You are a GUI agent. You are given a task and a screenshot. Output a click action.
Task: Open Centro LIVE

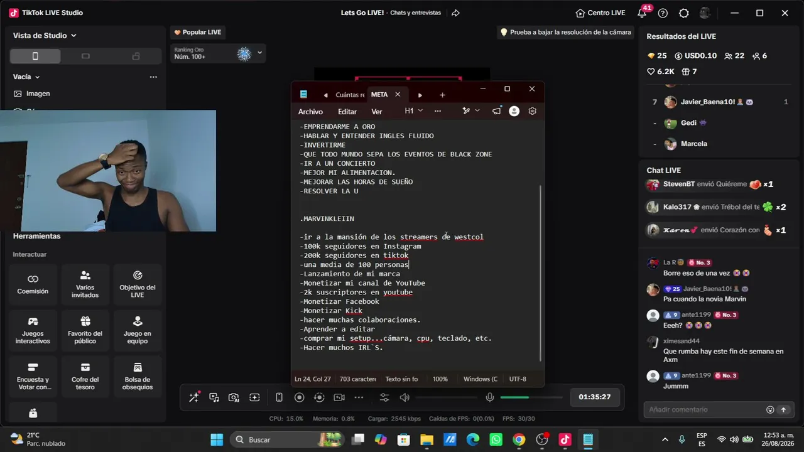click(x=600, y=13)
